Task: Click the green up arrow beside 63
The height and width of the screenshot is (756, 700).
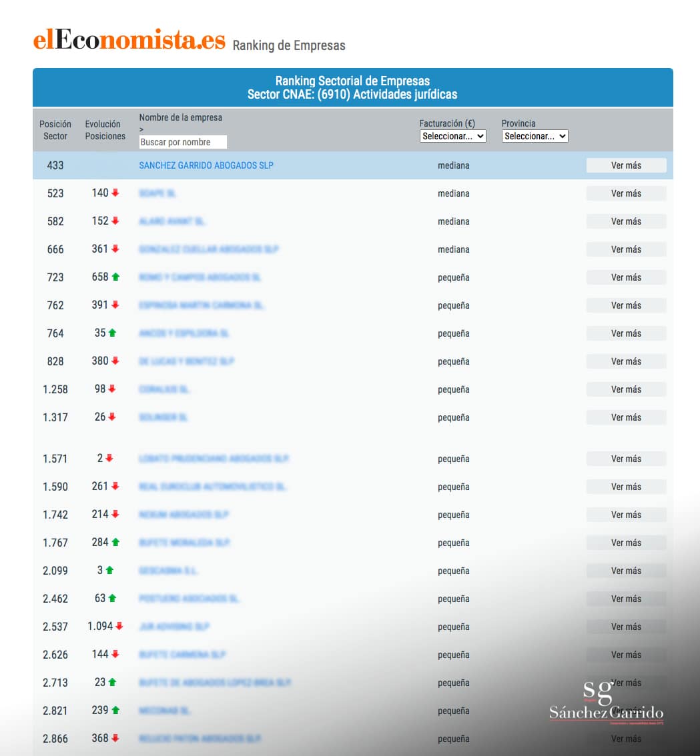Action: pyautogui.click(x=113, y=598)
